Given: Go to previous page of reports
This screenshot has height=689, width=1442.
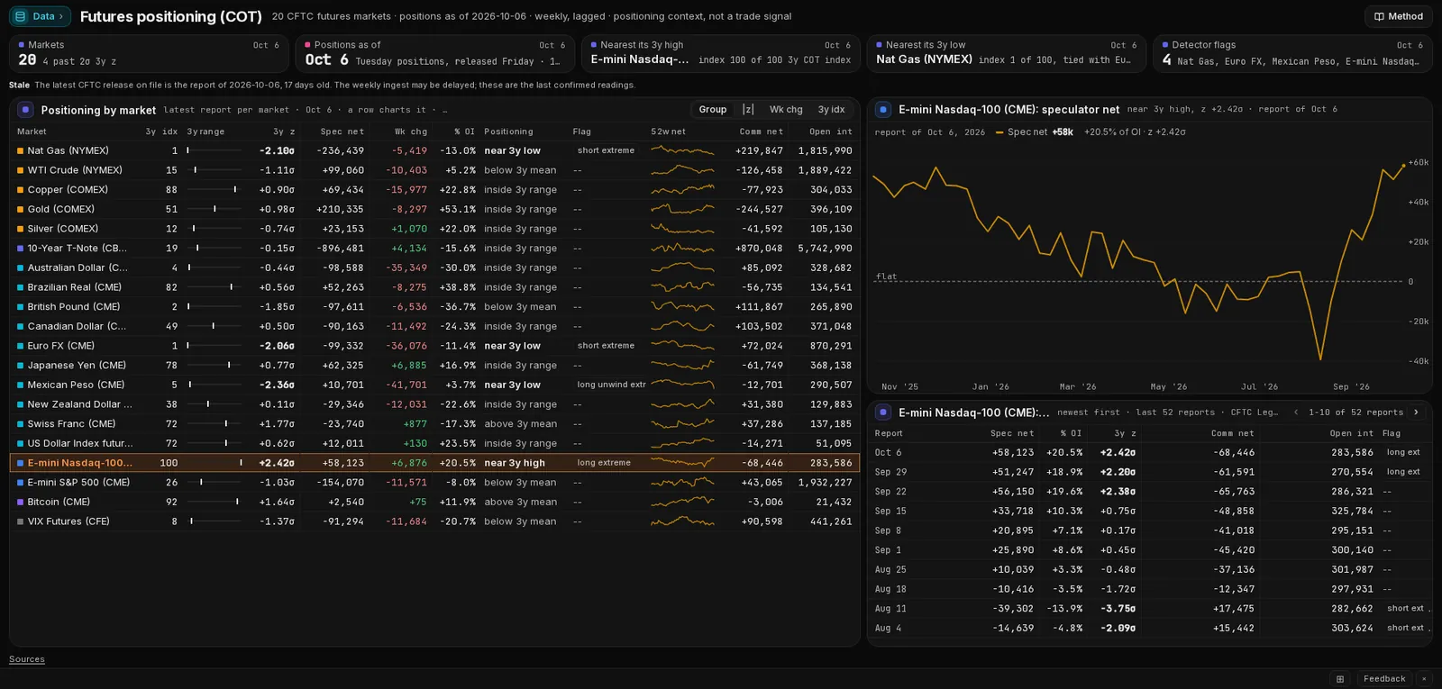Looking at the screenshot, I should tap(1296, 412).
